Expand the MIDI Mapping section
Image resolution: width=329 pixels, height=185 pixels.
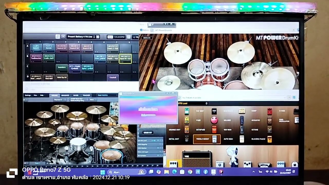[150, 144]
